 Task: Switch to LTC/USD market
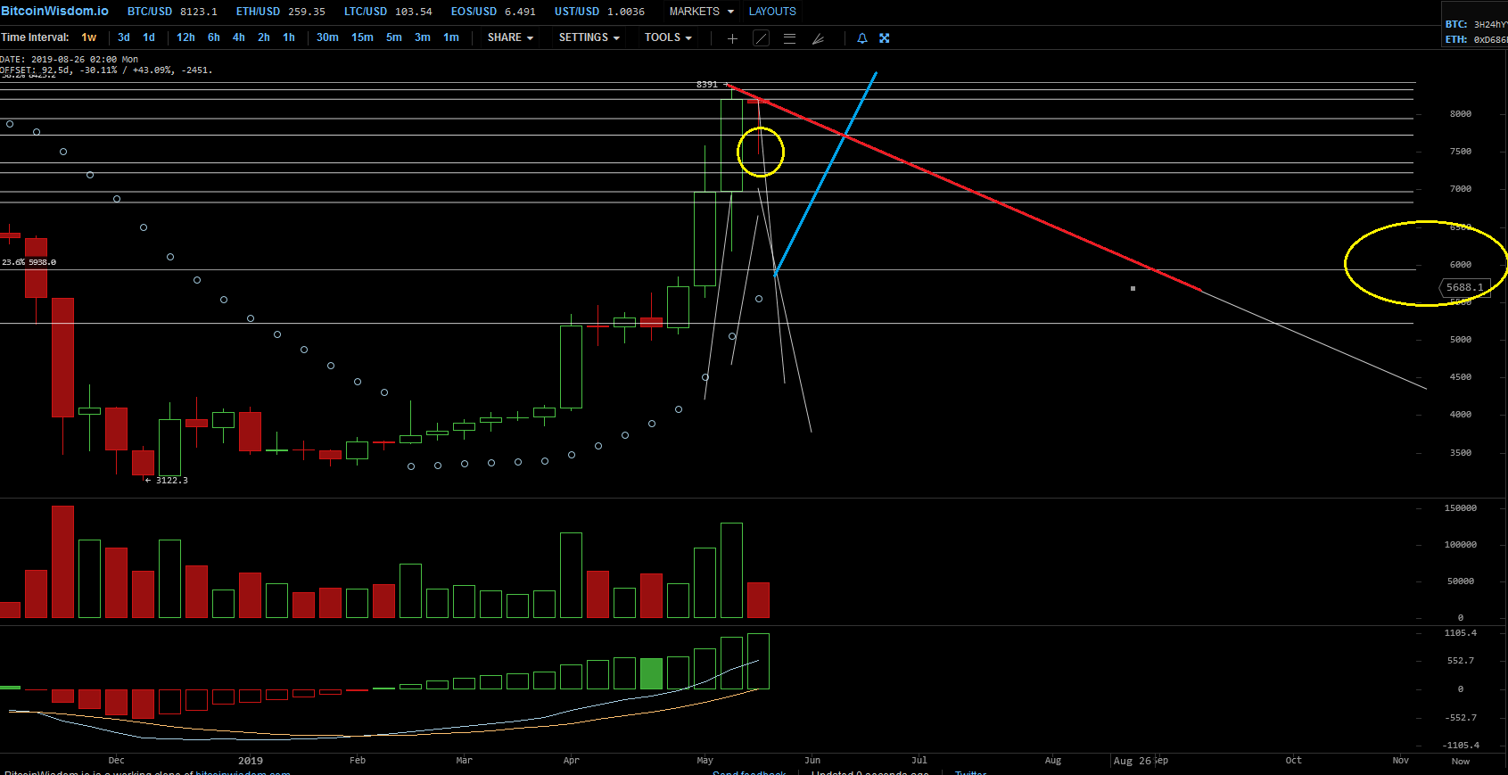[x=388, y=12]
